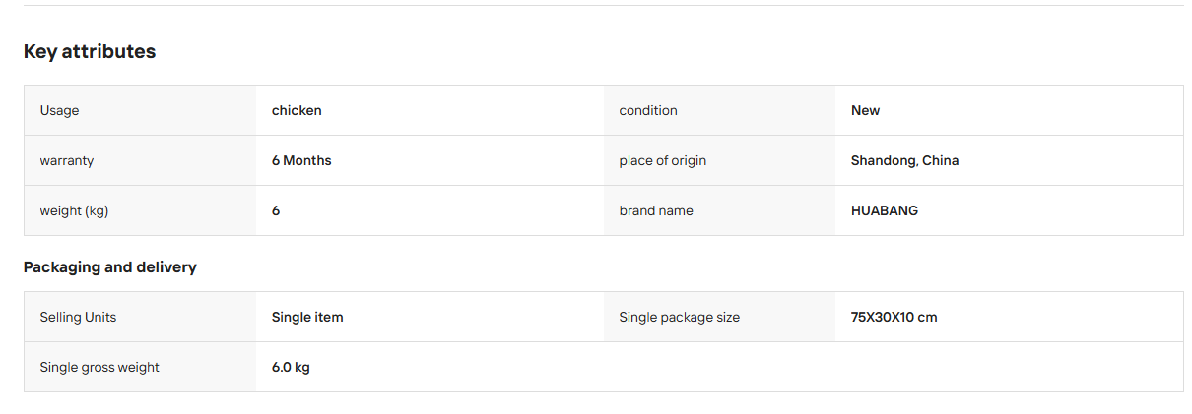Viewport: 1192px width, 414px height.
Task: Select the Single package size label
Action: pyautogui.click(x=680, y=317)
